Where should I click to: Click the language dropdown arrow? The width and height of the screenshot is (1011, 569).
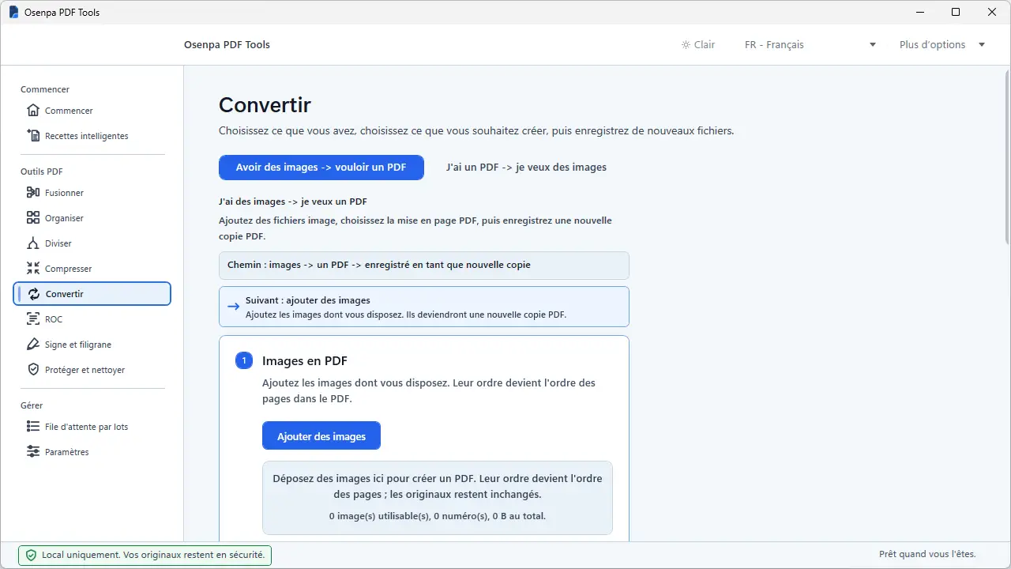(x=873, y=45)
